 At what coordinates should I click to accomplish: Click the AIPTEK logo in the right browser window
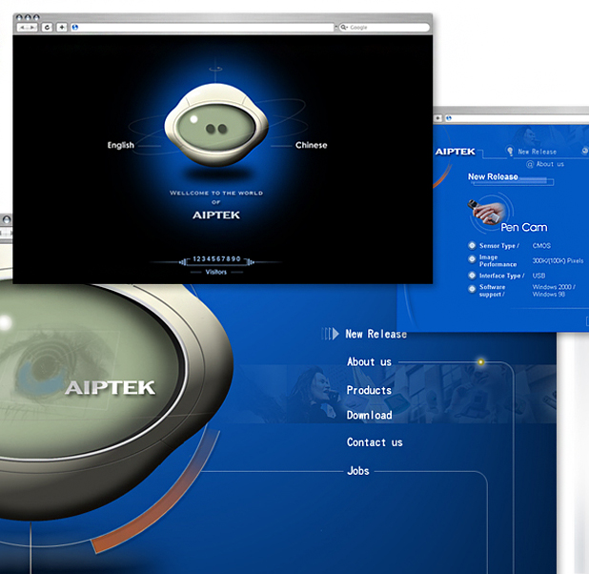tap(456, 152)
